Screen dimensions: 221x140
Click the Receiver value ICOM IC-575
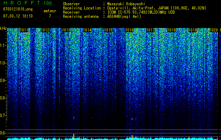click(119, 12)
